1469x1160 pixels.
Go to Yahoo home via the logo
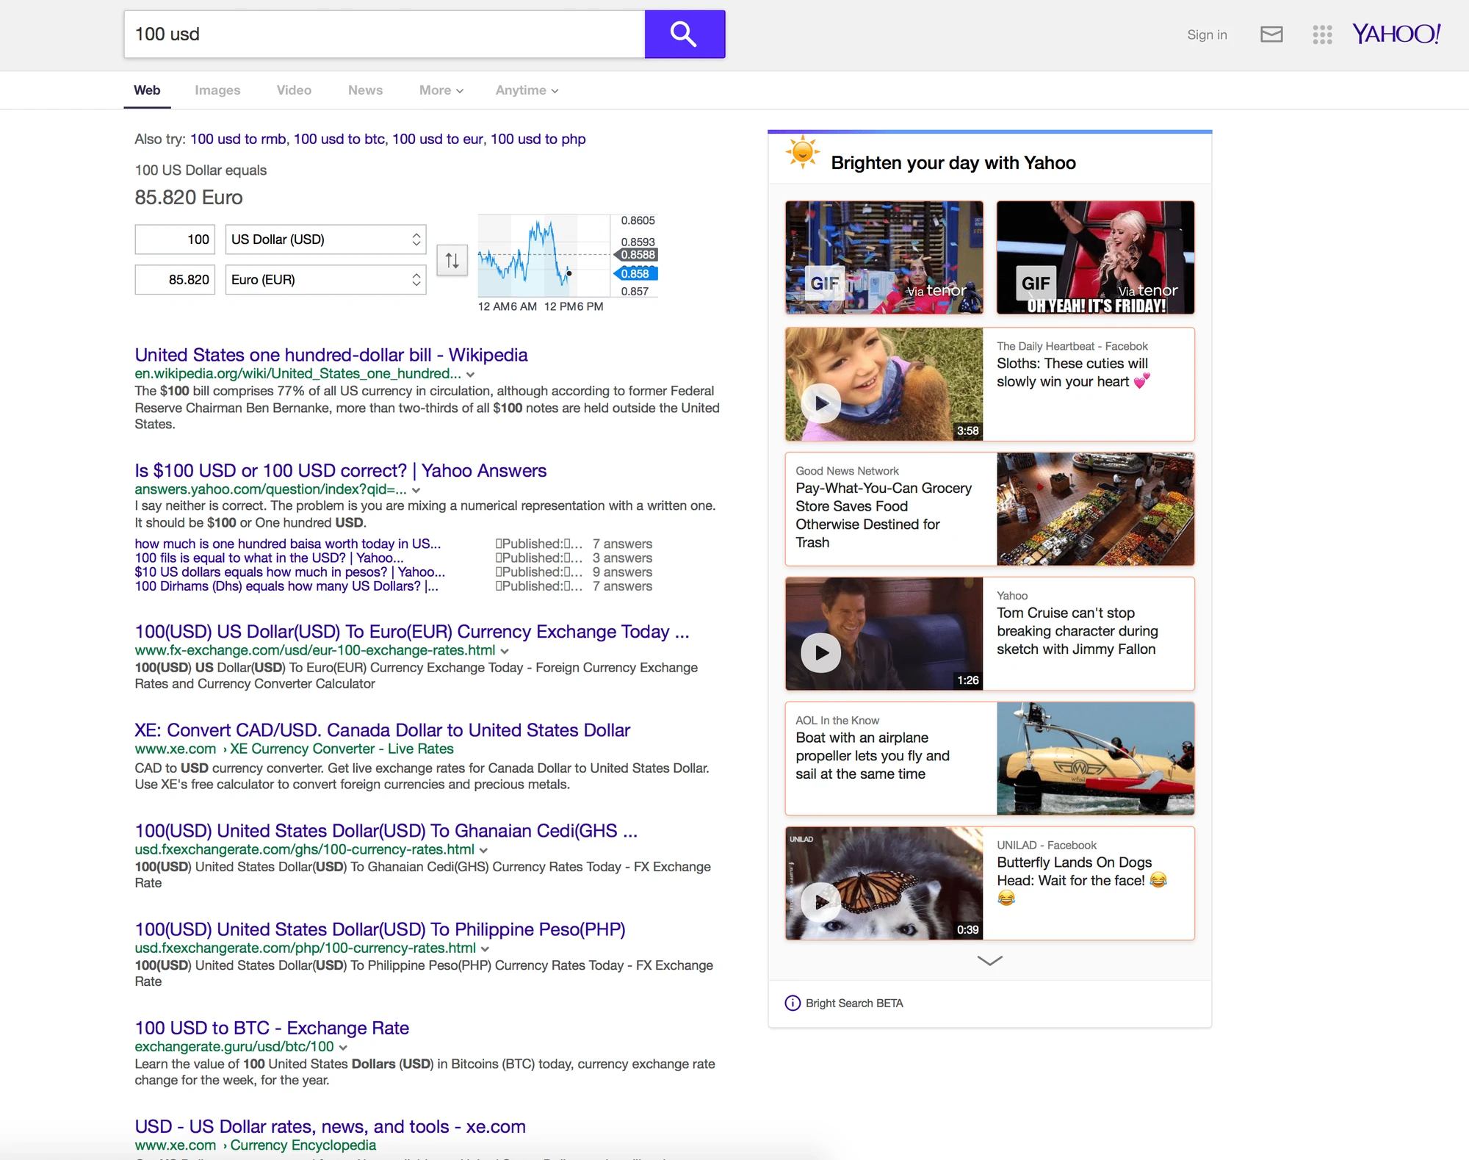tap(1396, 34)
